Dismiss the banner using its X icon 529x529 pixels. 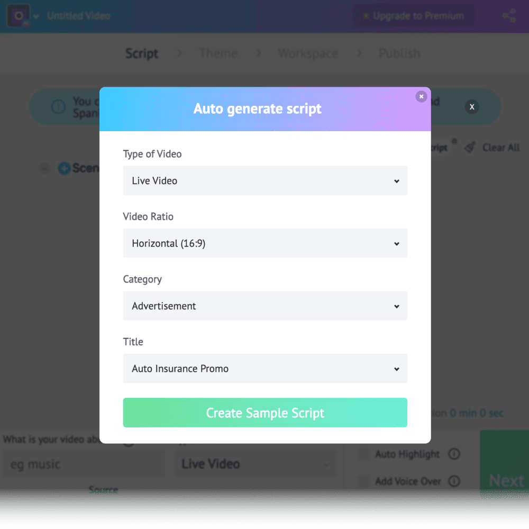click(x=471, y=106)
